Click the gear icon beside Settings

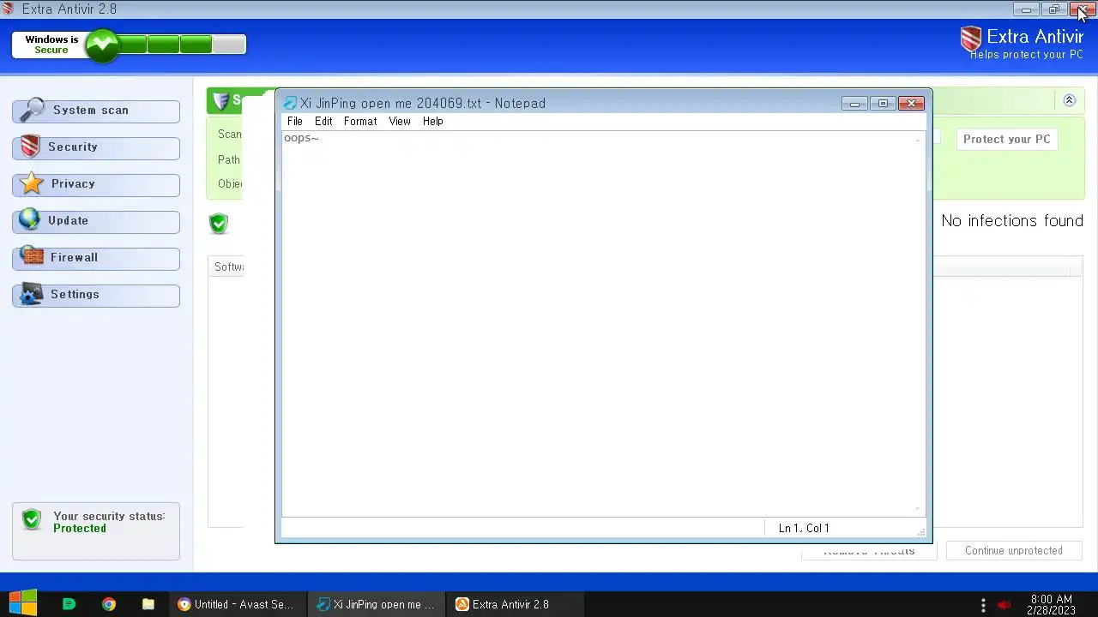click(x=32, y=294)
